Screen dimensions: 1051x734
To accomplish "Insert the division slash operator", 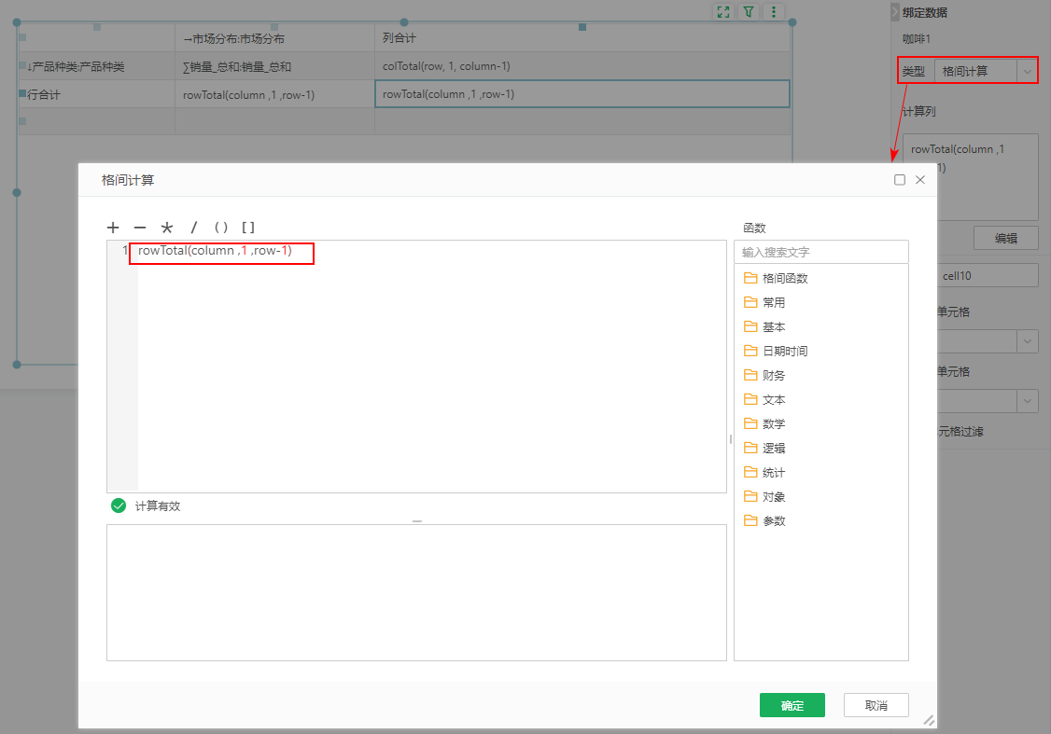I will [194, 228].
